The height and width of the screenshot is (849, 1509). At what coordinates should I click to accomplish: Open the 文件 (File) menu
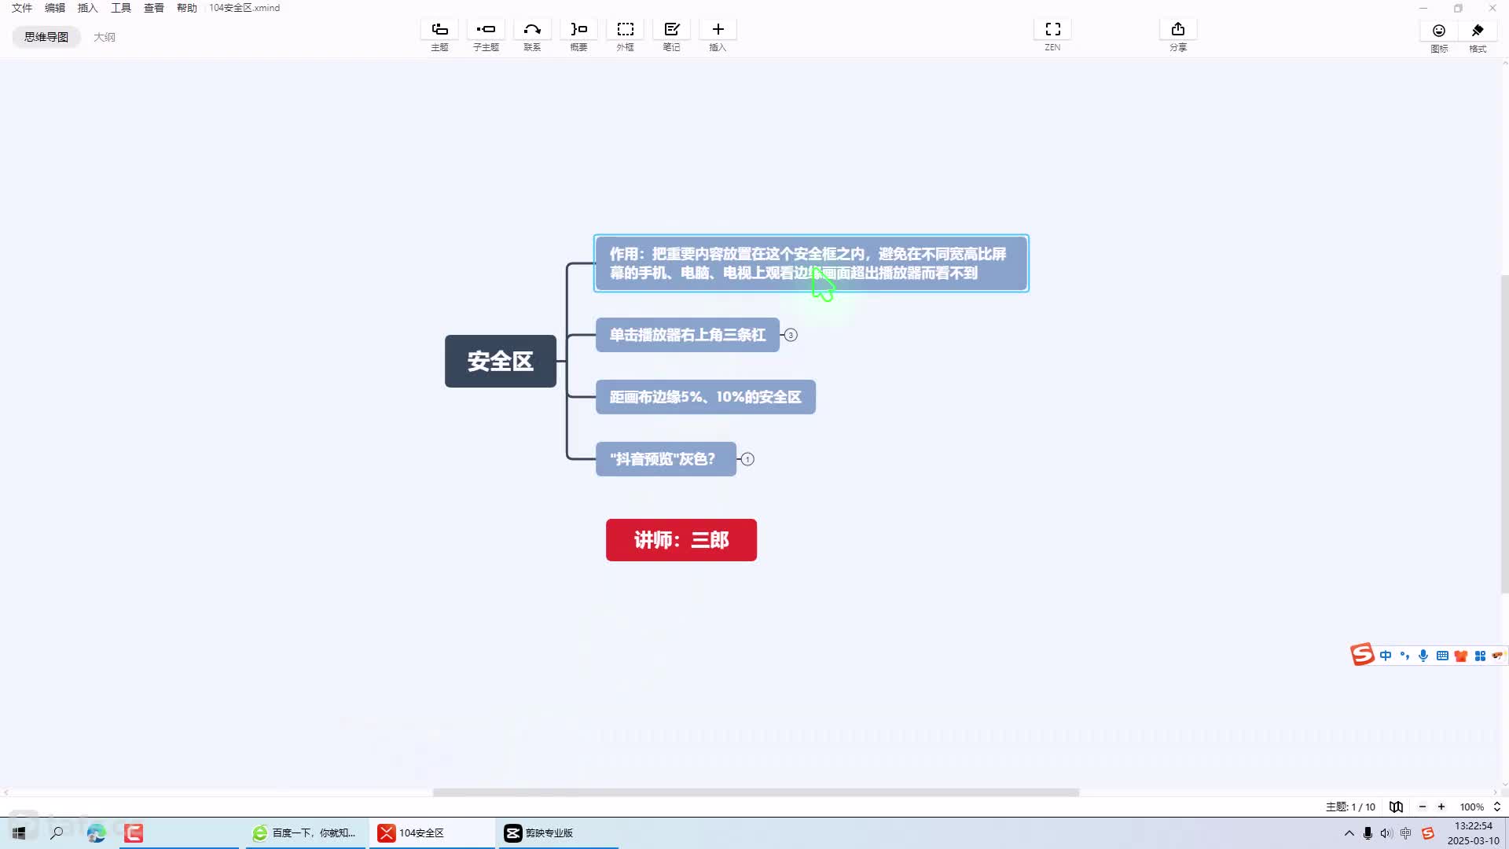(x=22, y=8)
